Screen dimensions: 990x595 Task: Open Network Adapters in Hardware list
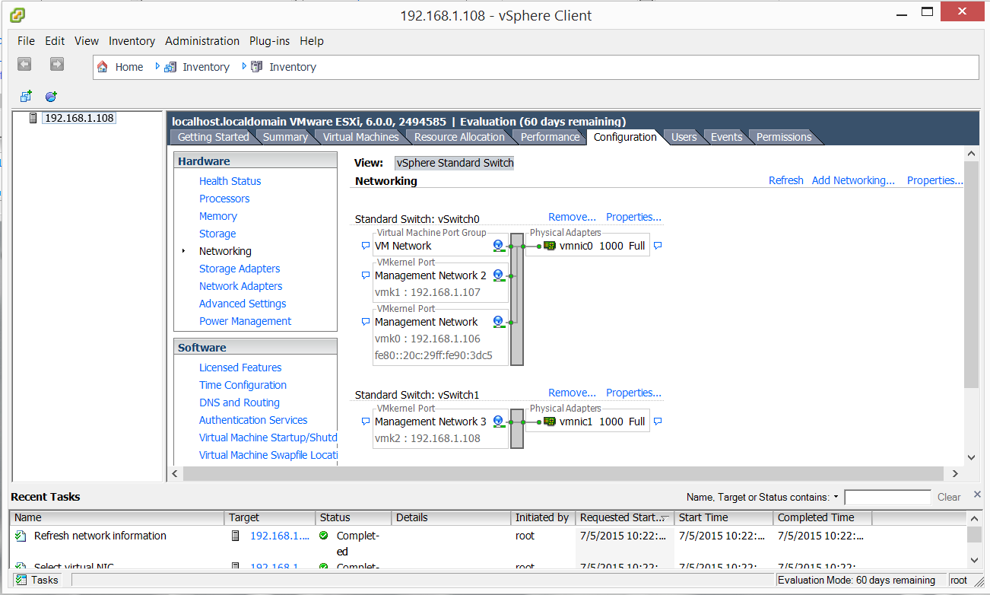(x=240, y=286)
